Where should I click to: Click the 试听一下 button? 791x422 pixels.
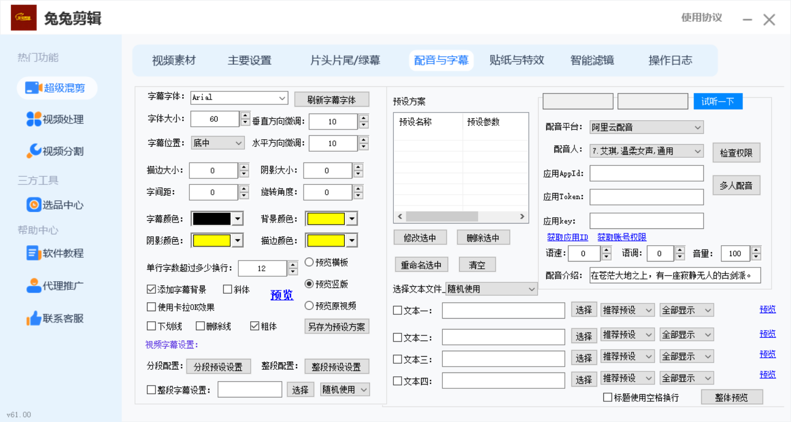click(x=718, y=102)
